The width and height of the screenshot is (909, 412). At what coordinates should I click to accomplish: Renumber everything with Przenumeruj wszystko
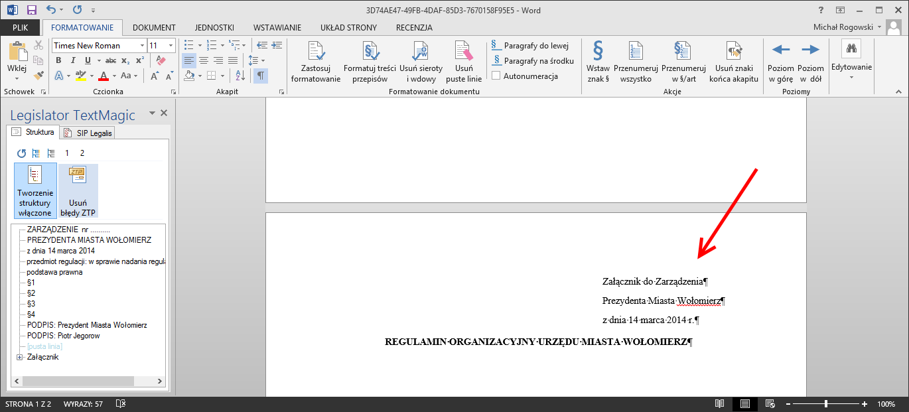coord(636,62)
